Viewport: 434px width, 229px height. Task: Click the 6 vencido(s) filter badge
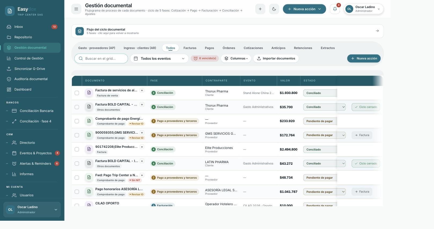[x=205, y=58]
